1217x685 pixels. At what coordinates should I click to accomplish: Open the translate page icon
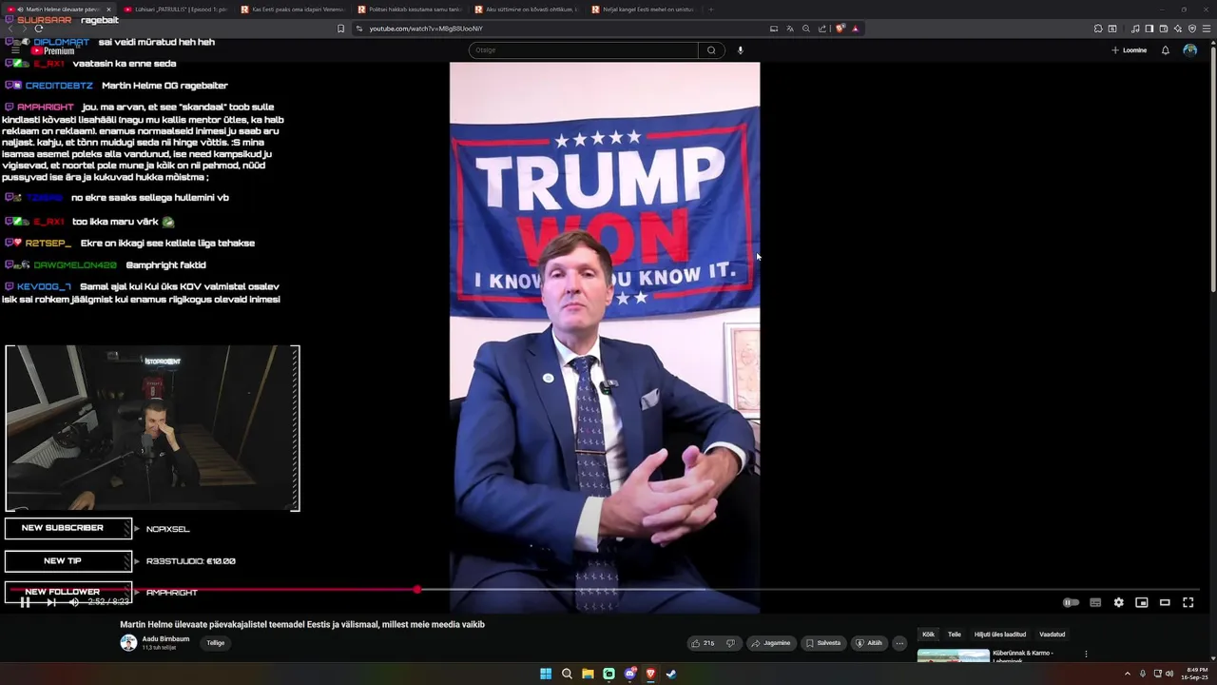pos(789,29)
